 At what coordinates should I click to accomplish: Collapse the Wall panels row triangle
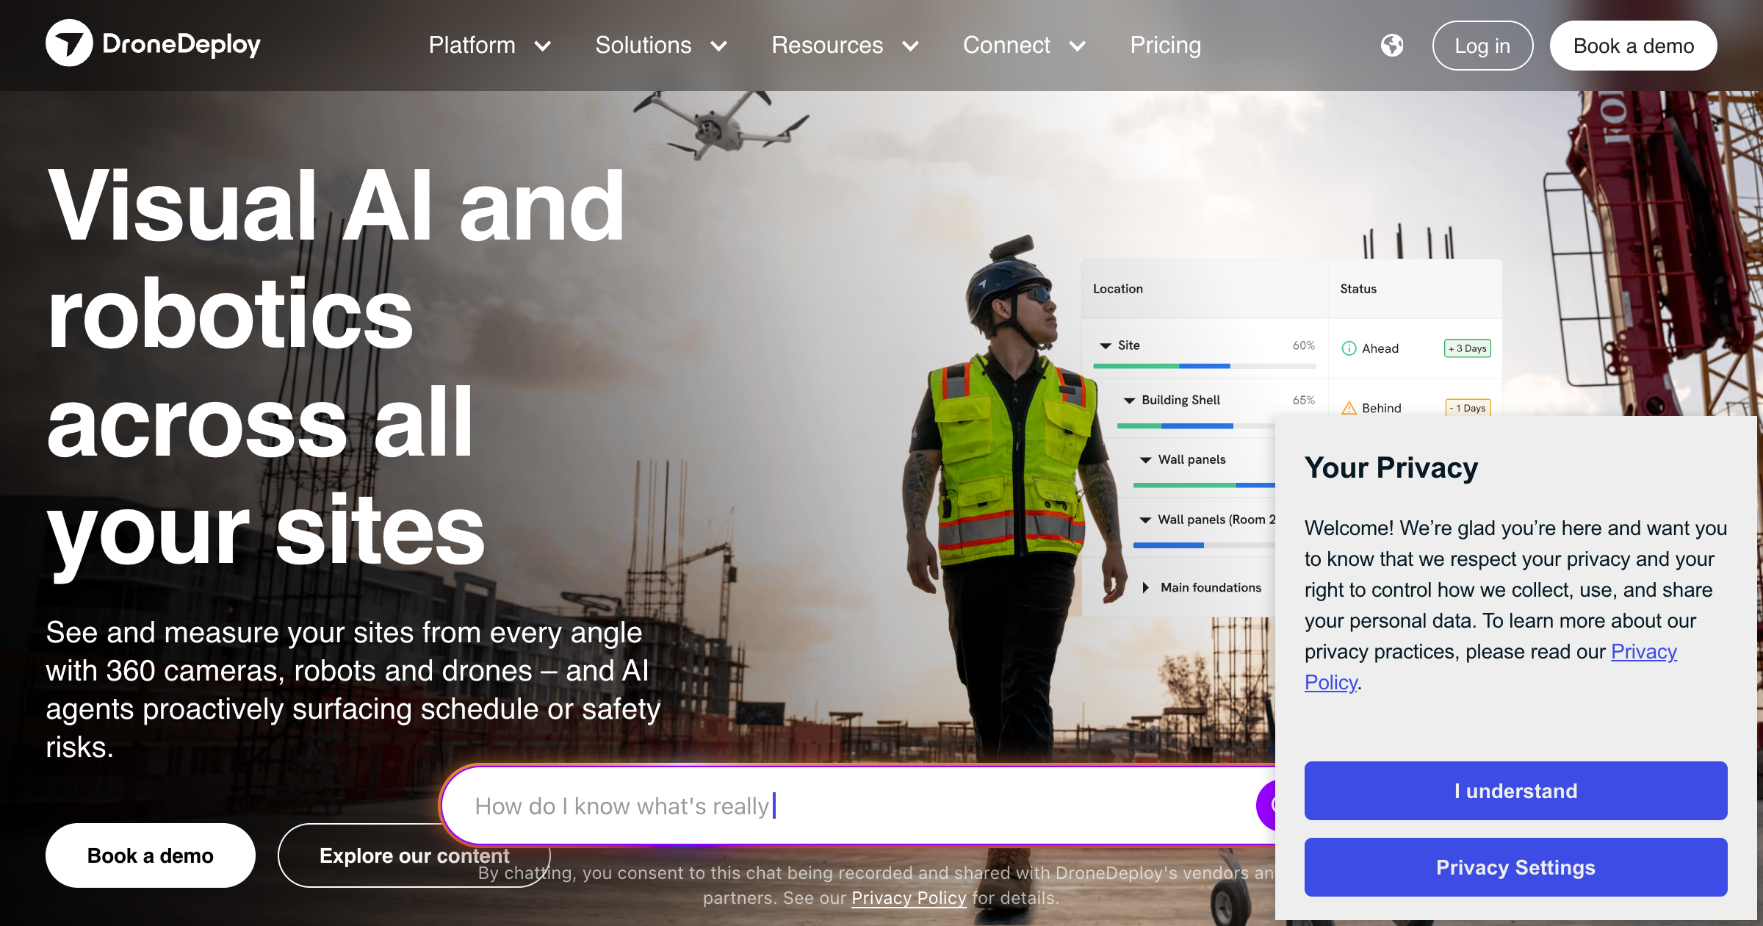point(1145,460)
